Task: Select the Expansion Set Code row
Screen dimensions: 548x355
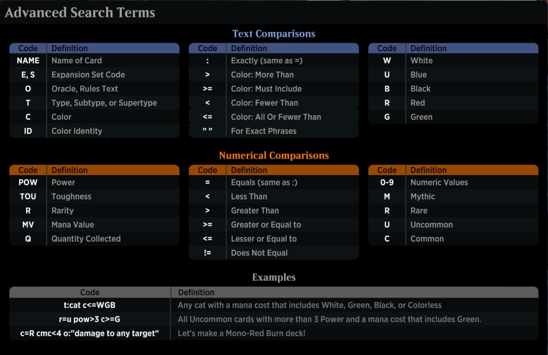Action: click(94, 75)
